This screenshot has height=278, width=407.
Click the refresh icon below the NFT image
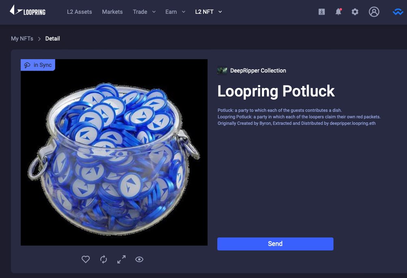[x=104, y=259]
